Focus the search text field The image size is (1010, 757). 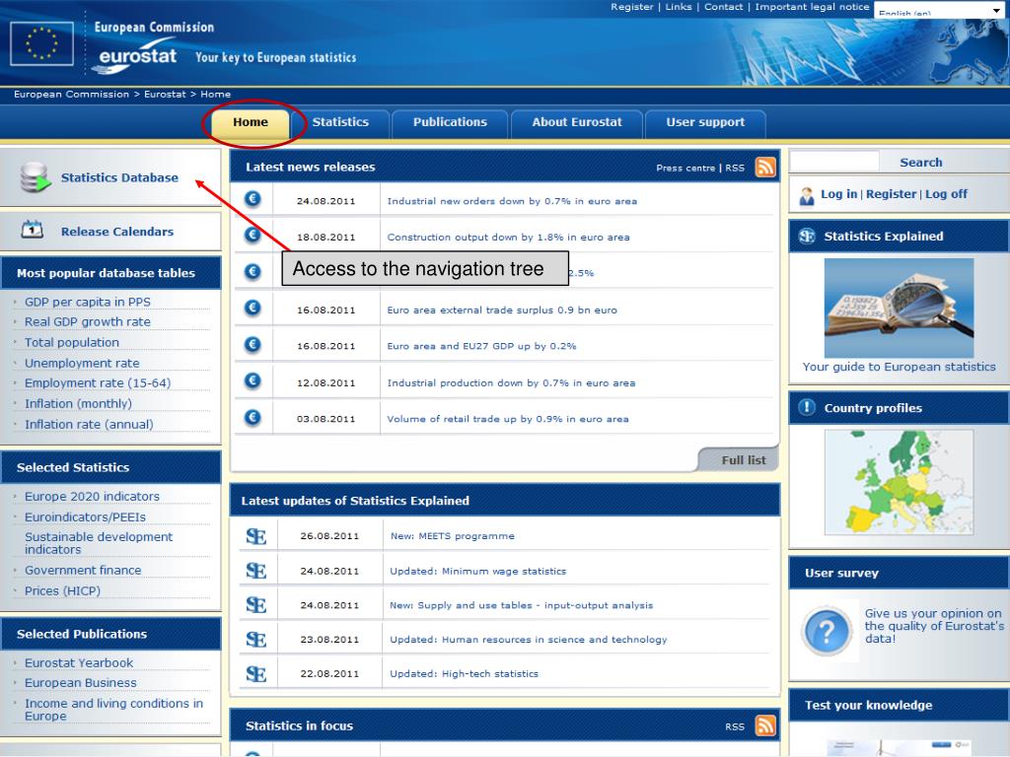tap(834, 161)
